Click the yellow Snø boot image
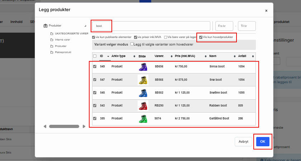 pyautogui.click(x=143, y=80)
